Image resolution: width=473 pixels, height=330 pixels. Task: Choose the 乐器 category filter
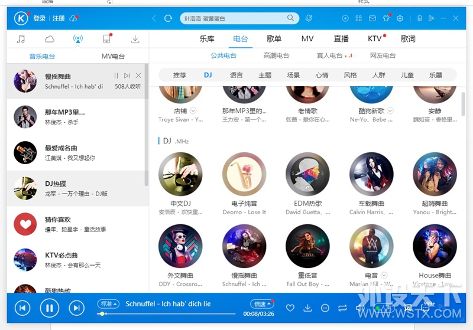point(436,75)
